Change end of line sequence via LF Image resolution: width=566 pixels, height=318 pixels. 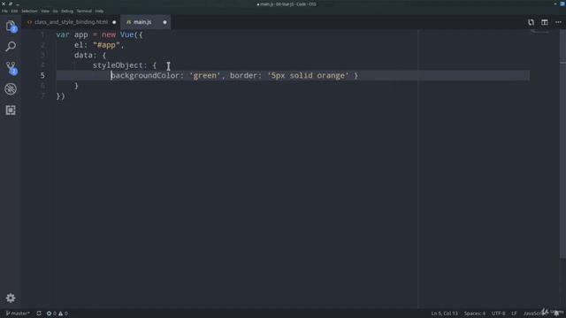tap(514, 314)
